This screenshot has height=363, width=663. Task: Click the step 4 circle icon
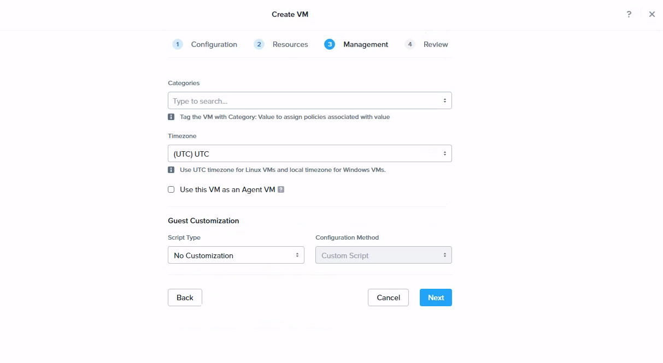(x=410, y=45)
